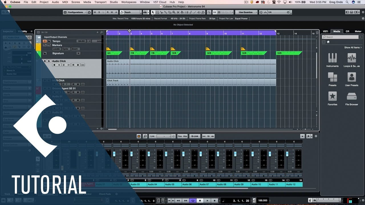Click the Abs button in MixConsole
This screenshot has width=365, height=205.
[185, 136]
